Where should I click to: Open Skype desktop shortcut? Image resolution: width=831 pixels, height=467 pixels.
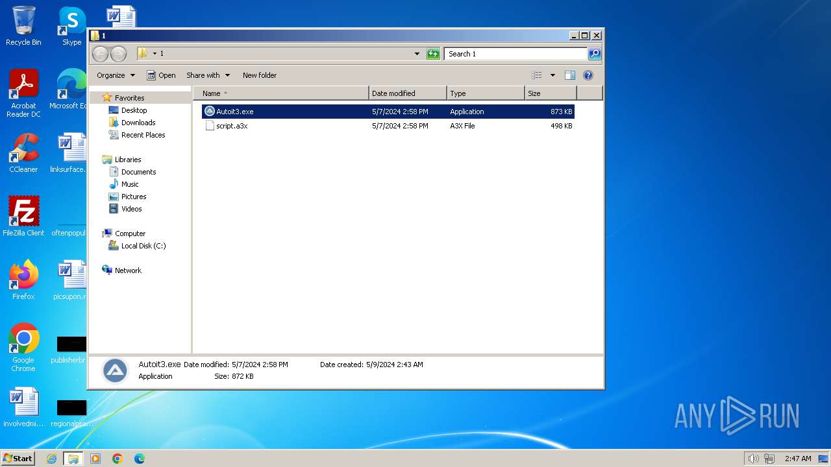click(72, 26)
